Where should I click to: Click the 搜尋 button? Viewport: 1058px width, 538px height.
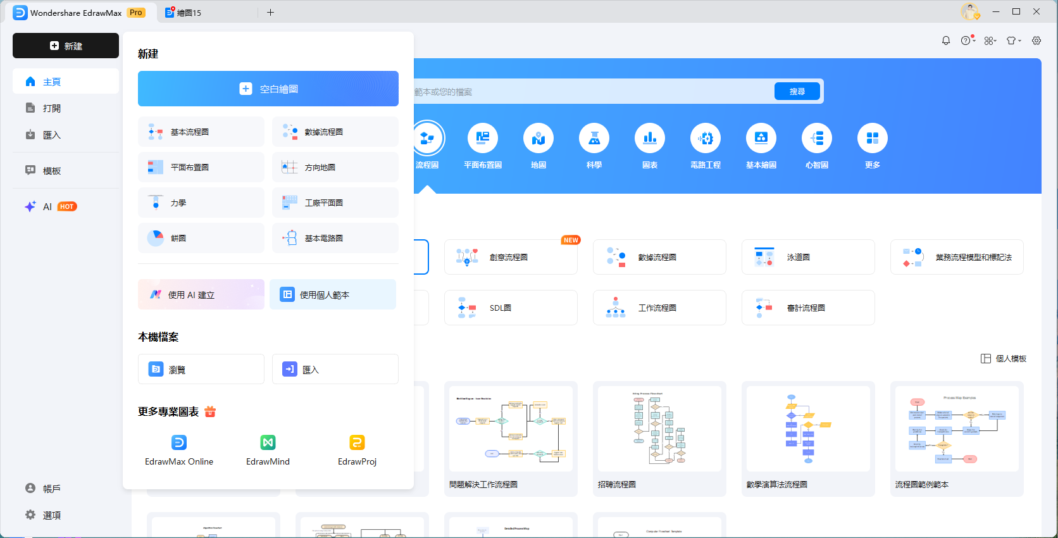(797, 91)
